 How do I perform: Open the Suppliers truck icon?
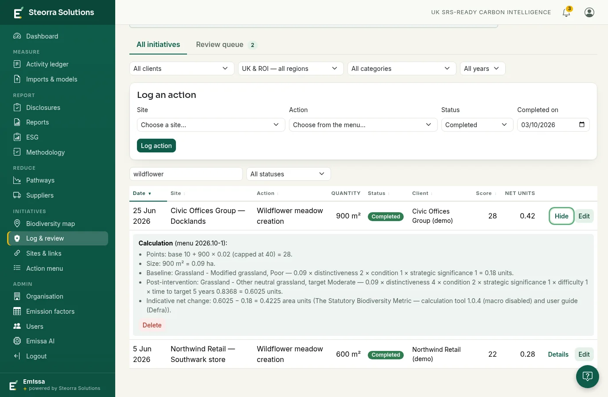[17, 195]
